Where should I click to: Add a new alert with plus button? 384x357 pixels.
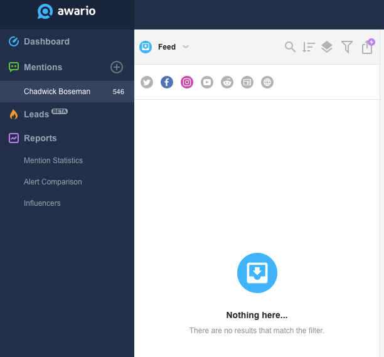pos(117,67)
